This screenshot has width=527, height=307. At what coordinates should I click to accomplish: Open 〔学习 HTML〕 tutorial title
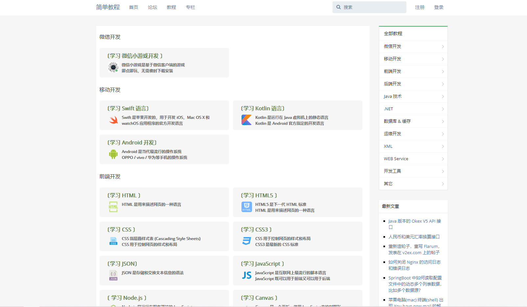click(124, 195)
